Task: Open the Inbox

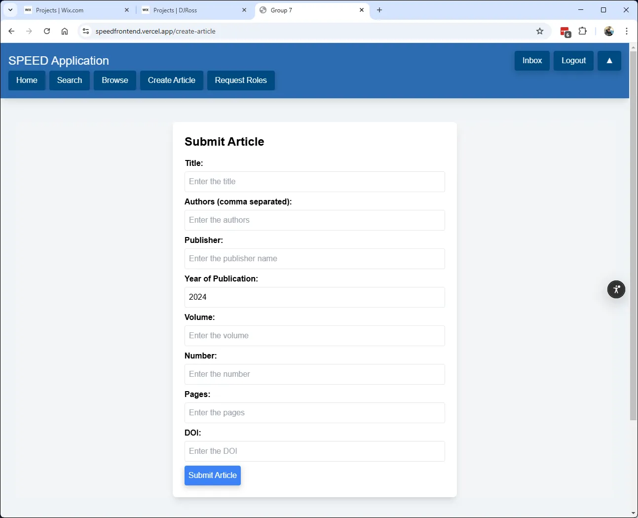Action: 532,61
